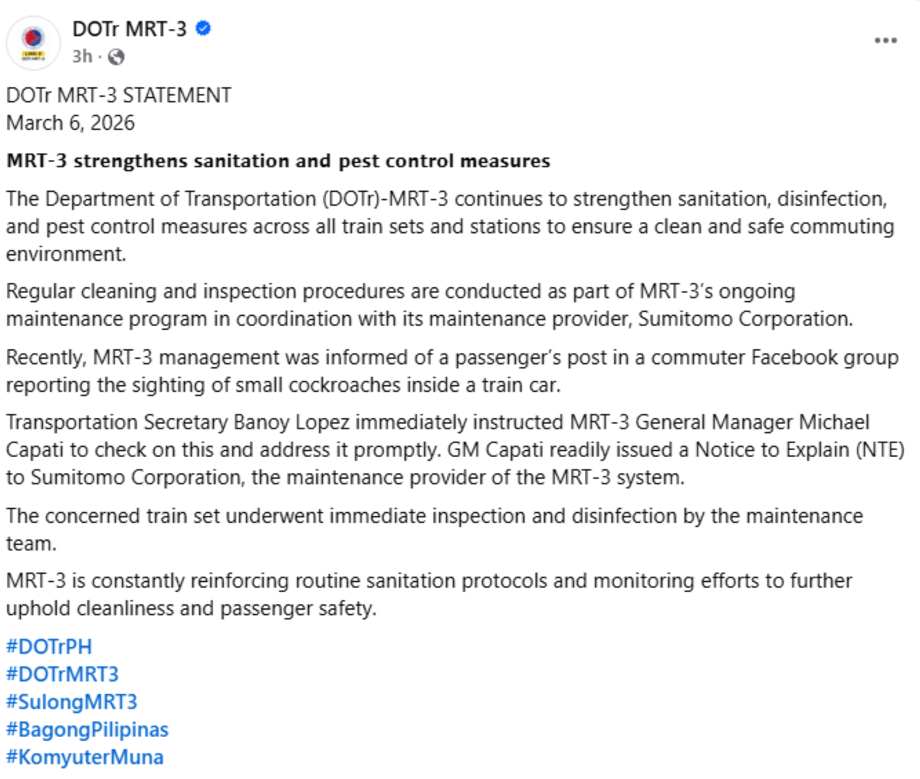
Task: Click the blue verified badge icon
Action: [x=203, y=29]
